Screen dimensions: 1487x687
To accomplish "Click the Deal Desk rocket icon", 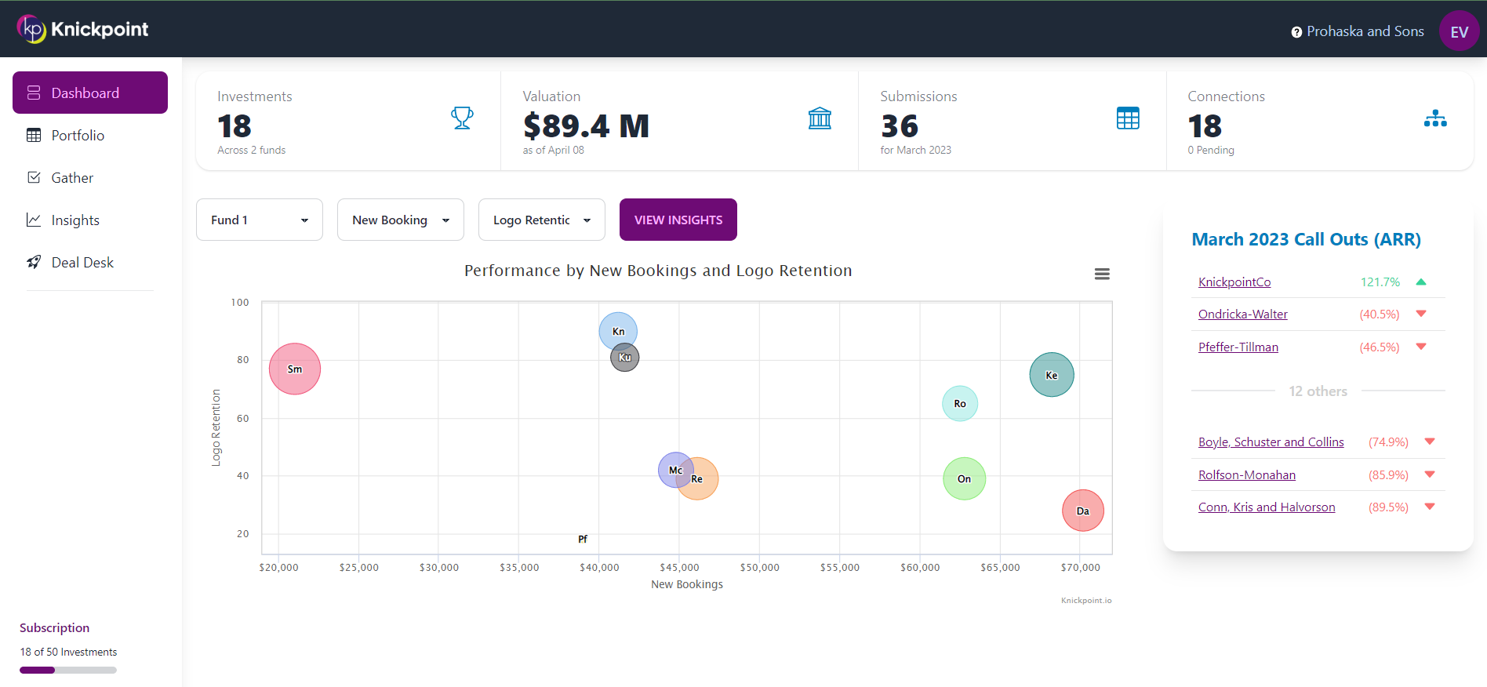I will click(34, 262).
